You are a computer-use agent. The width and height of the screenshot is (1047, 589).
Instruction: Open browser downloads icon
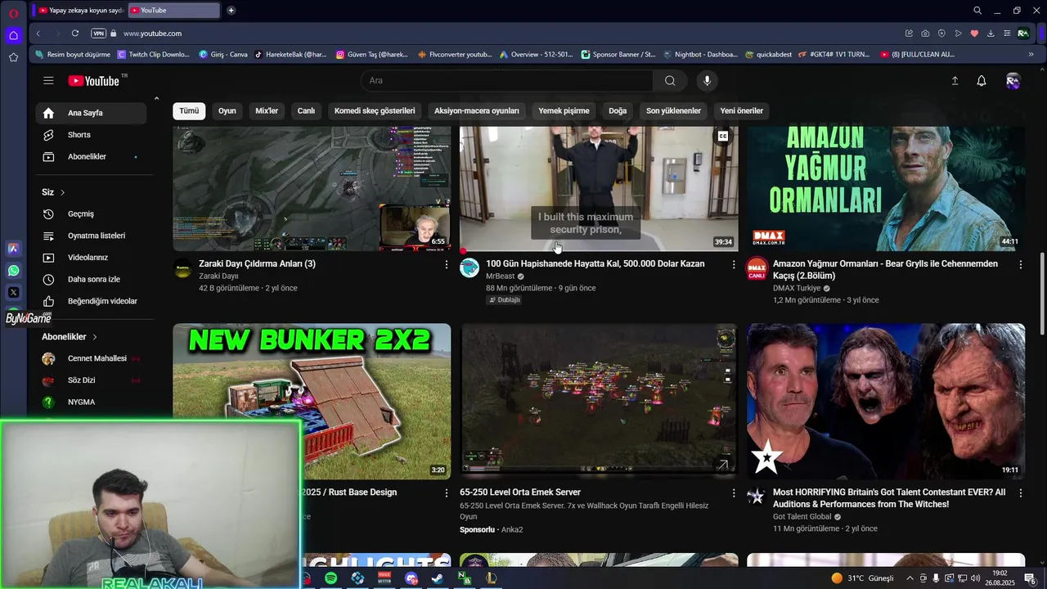pyautogui.click(x=991, y=34)
